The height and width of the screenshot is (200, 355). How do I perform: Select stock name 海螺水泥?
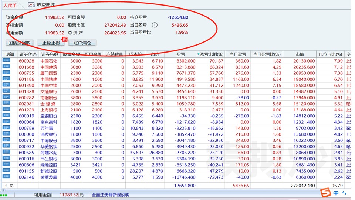coord(49,153)
